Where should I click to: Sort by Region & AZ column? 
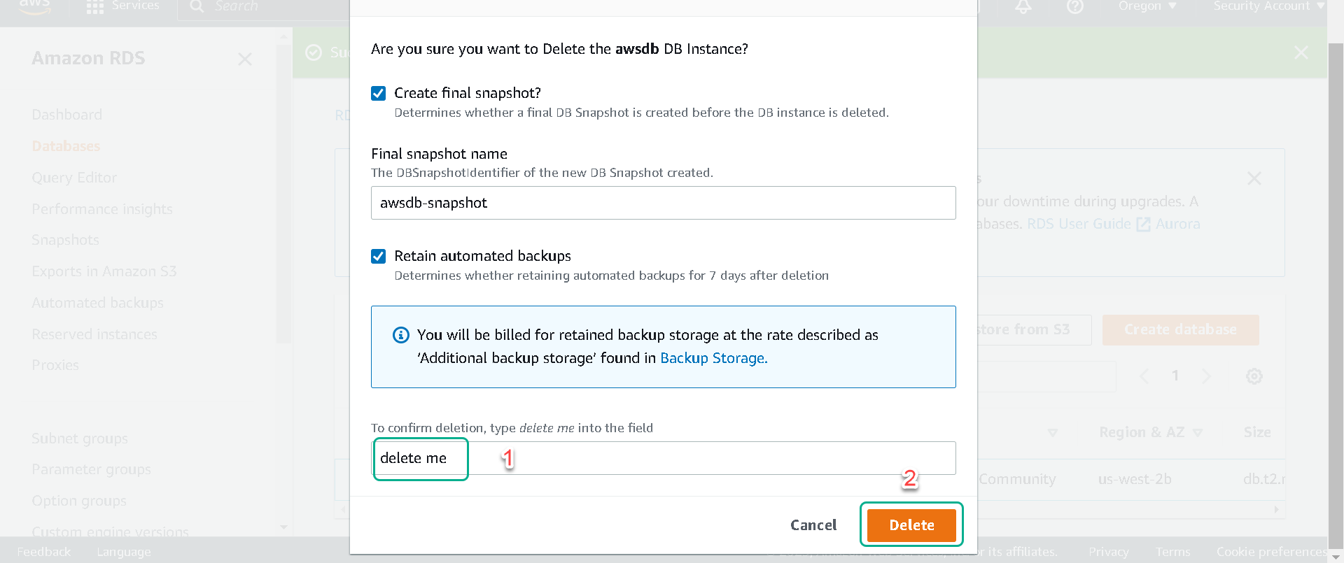pos(1150,432)
